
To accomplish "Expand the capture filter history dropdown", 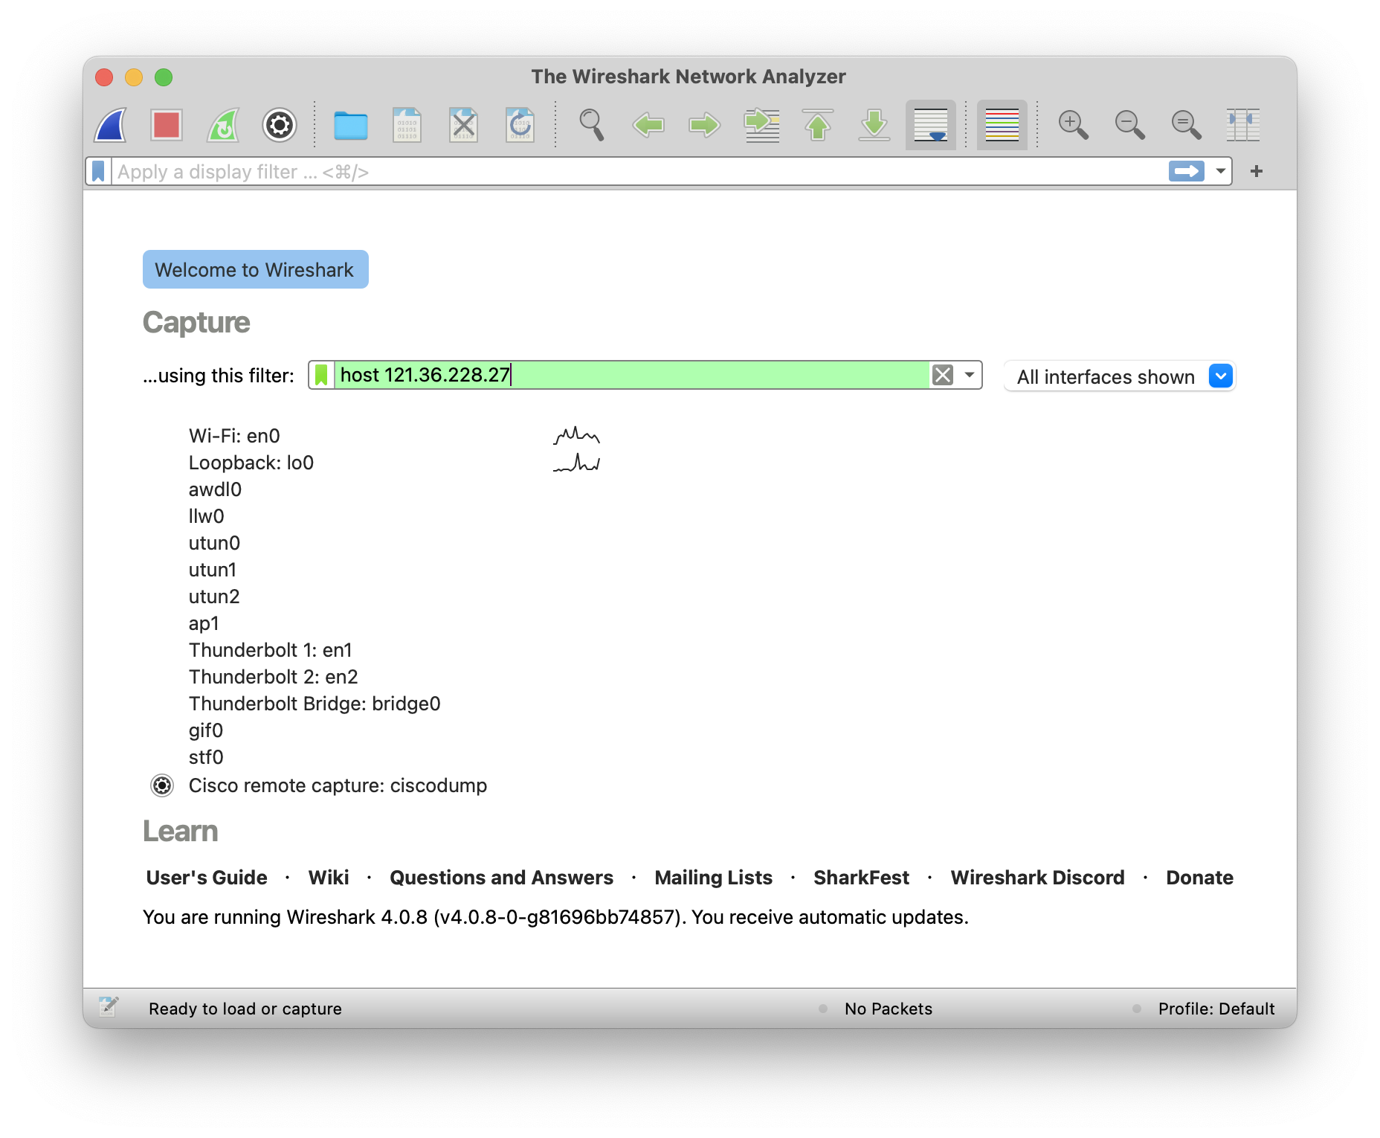I will point(970,375).
